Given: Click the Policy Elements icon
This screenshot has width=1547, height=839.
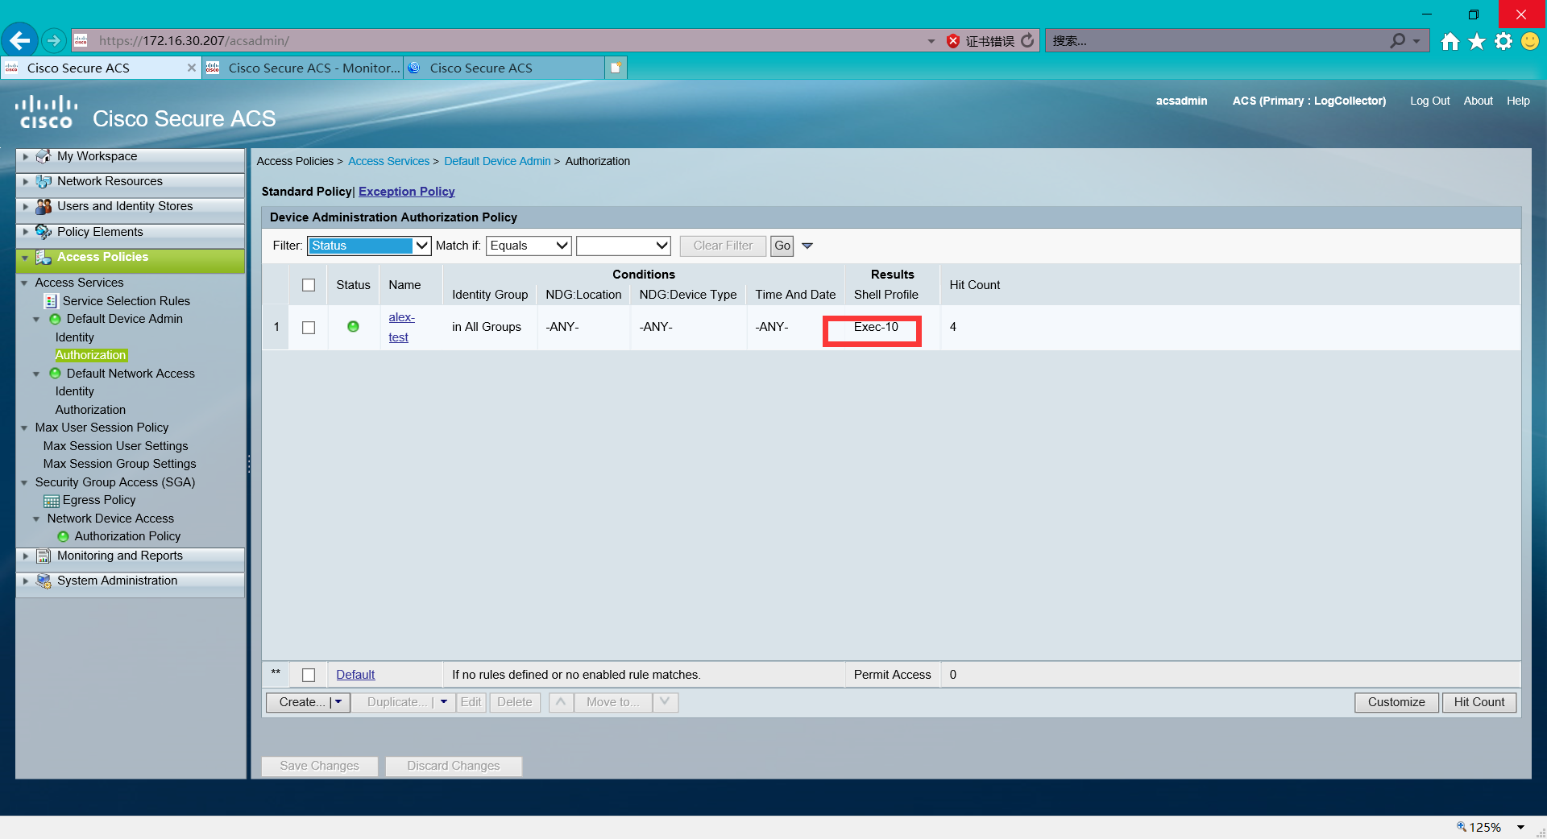Looking at the screenshot, I should point(44,232).
